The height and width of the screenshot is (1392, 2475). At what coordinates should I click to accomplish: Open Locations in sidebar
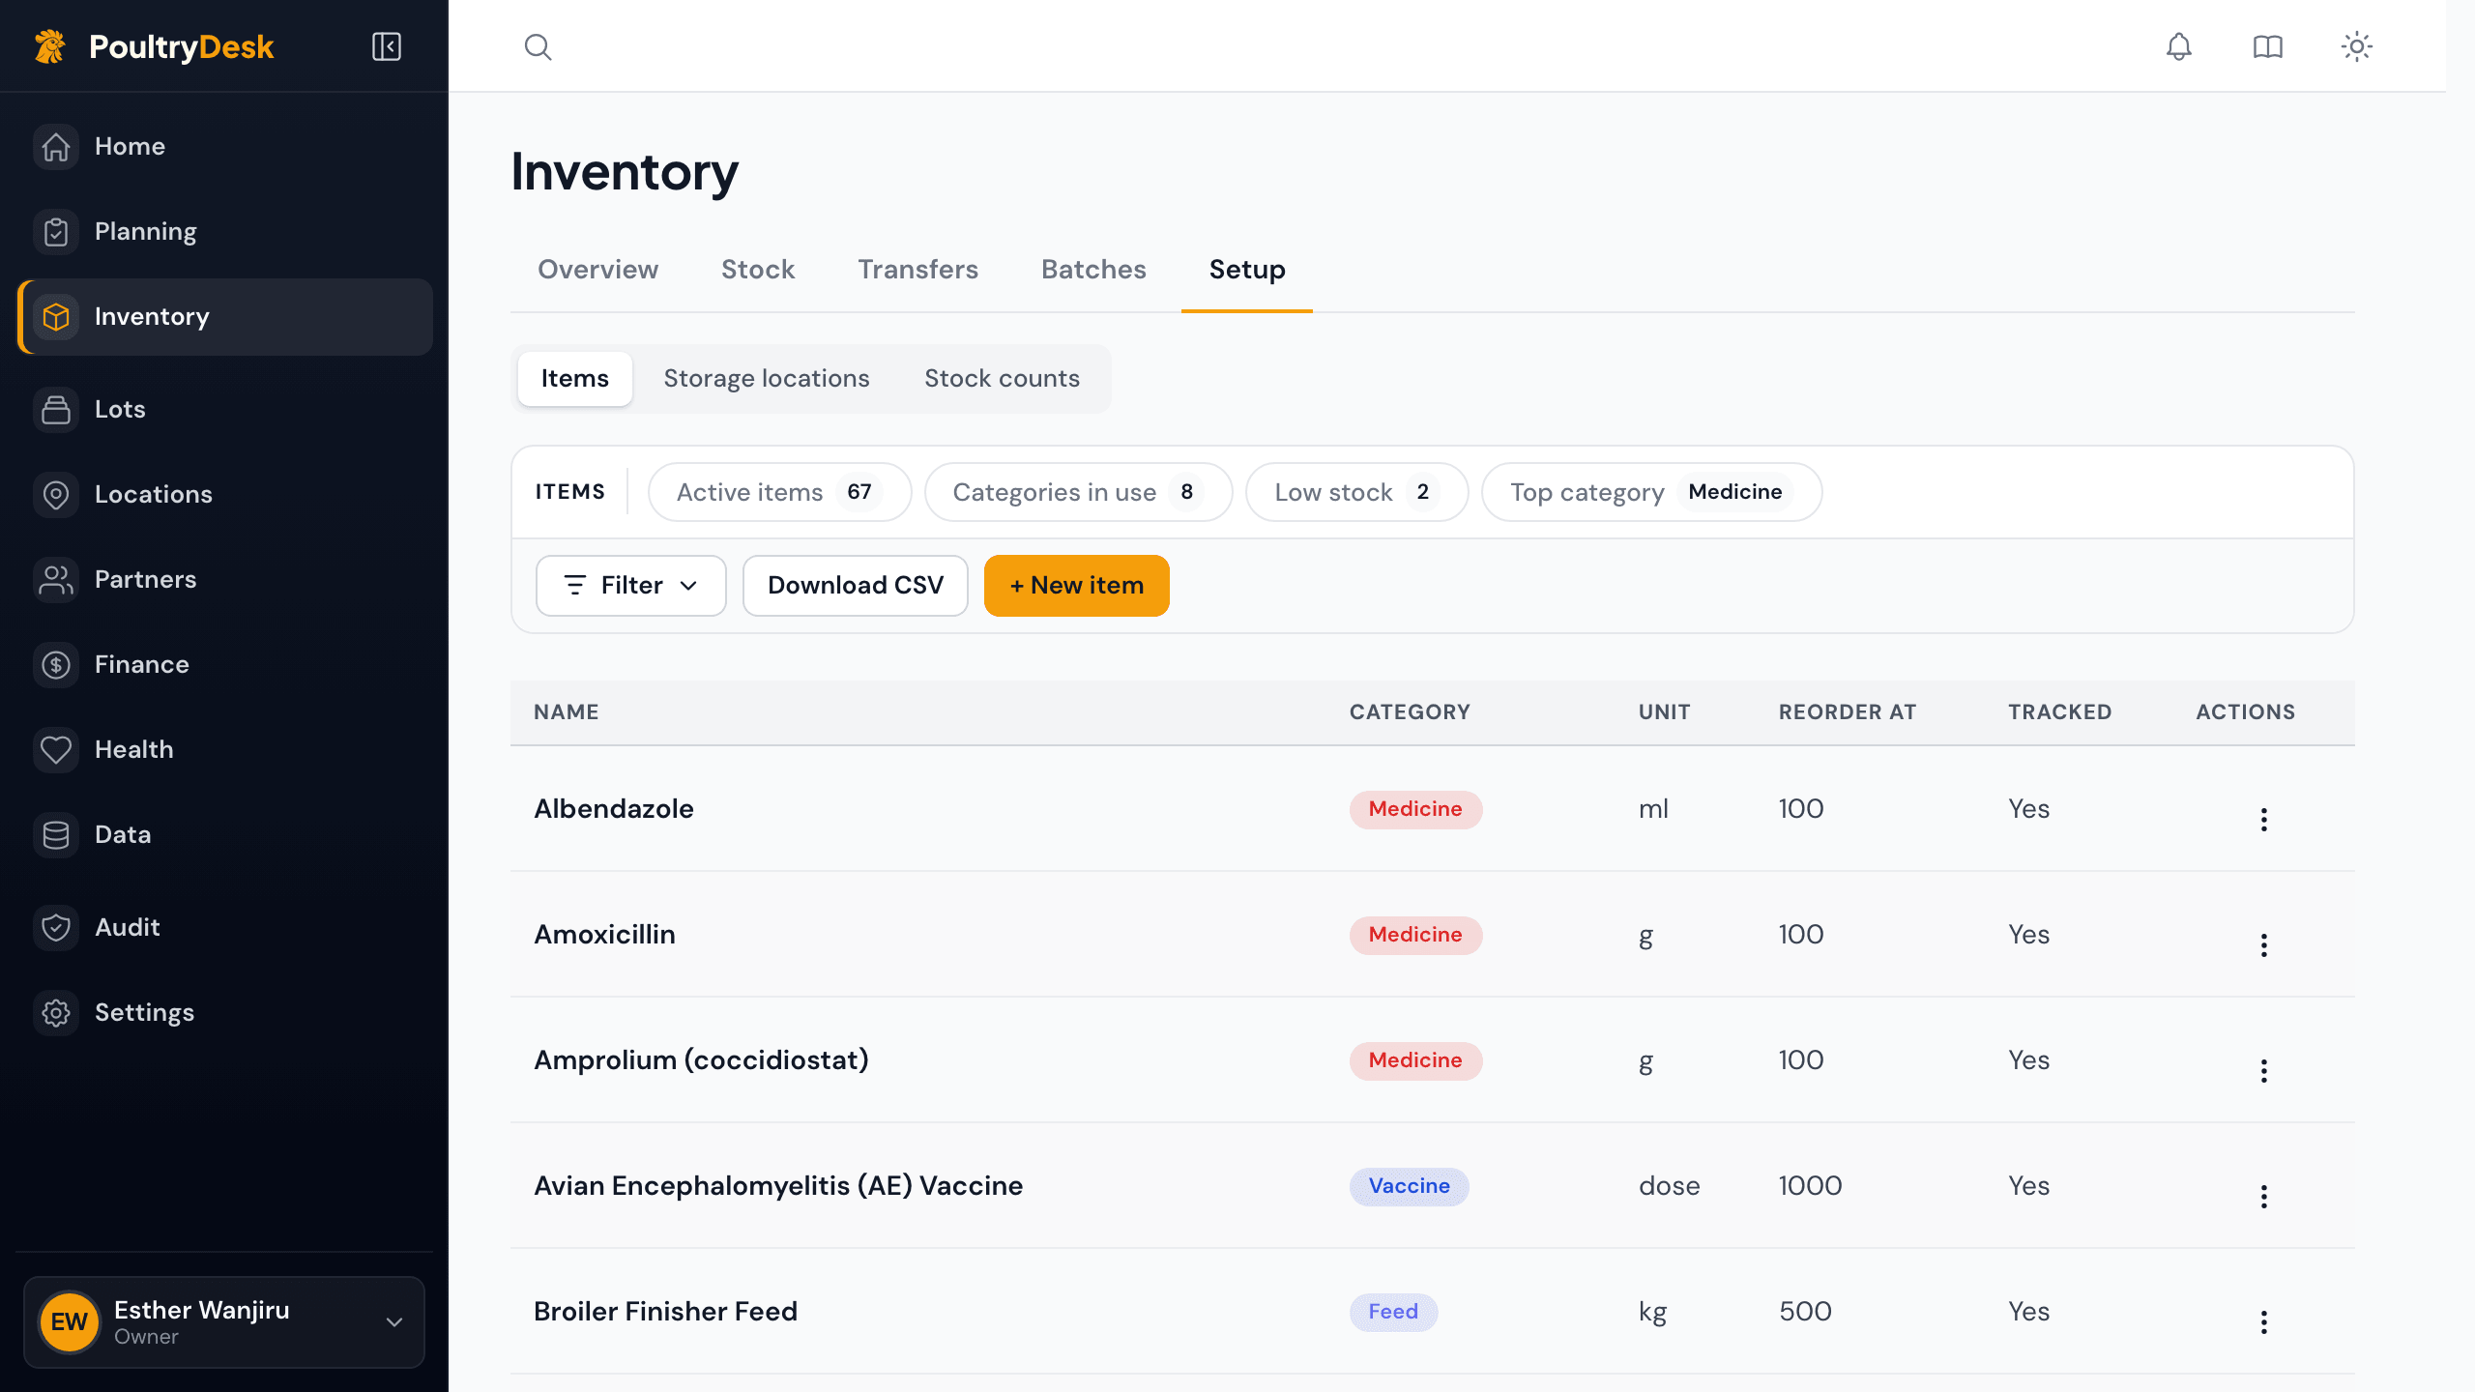[224, 495]
